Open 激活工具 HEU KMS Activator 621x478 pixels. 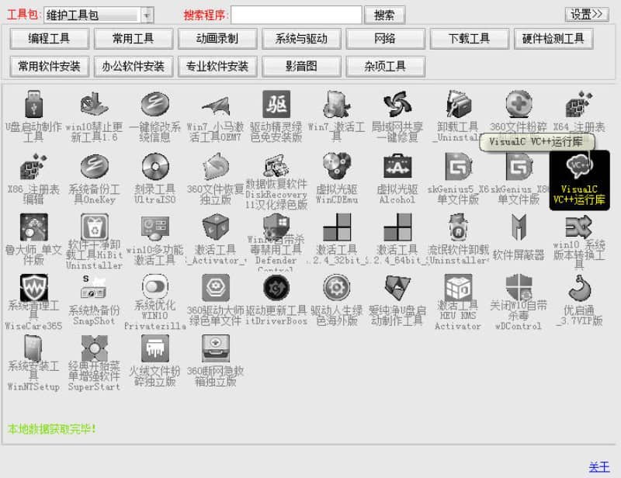tap(458, 302)
